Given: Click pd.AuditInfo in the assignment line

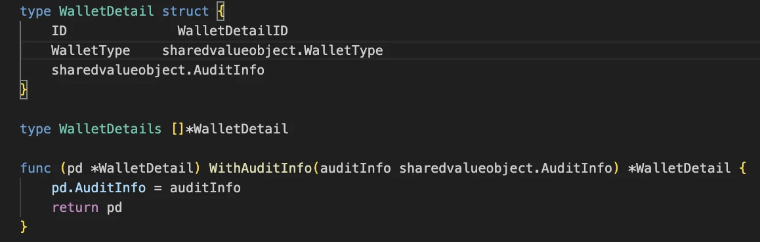Looking at the screenshot, I should [x=98, y=188].
